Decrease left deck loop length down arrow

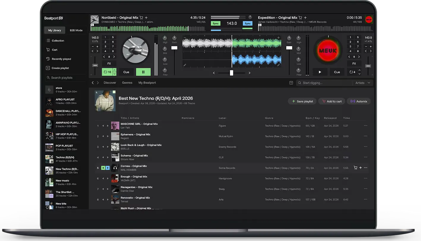coord(114,74)
